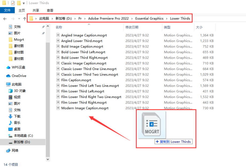This screenshot has height=167, width=246.
Task: Open 网络 in the navigation pane
Action: [15, 150]
